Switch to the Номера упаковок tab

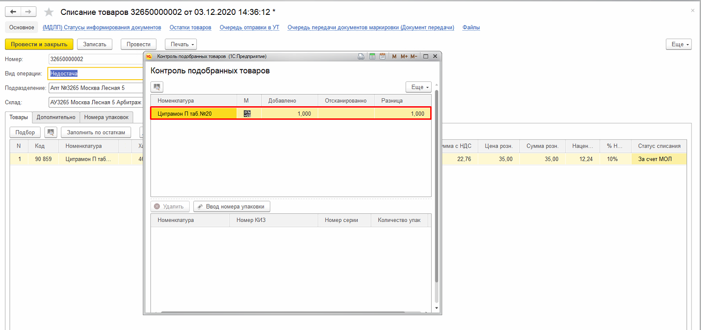(106, 118)
